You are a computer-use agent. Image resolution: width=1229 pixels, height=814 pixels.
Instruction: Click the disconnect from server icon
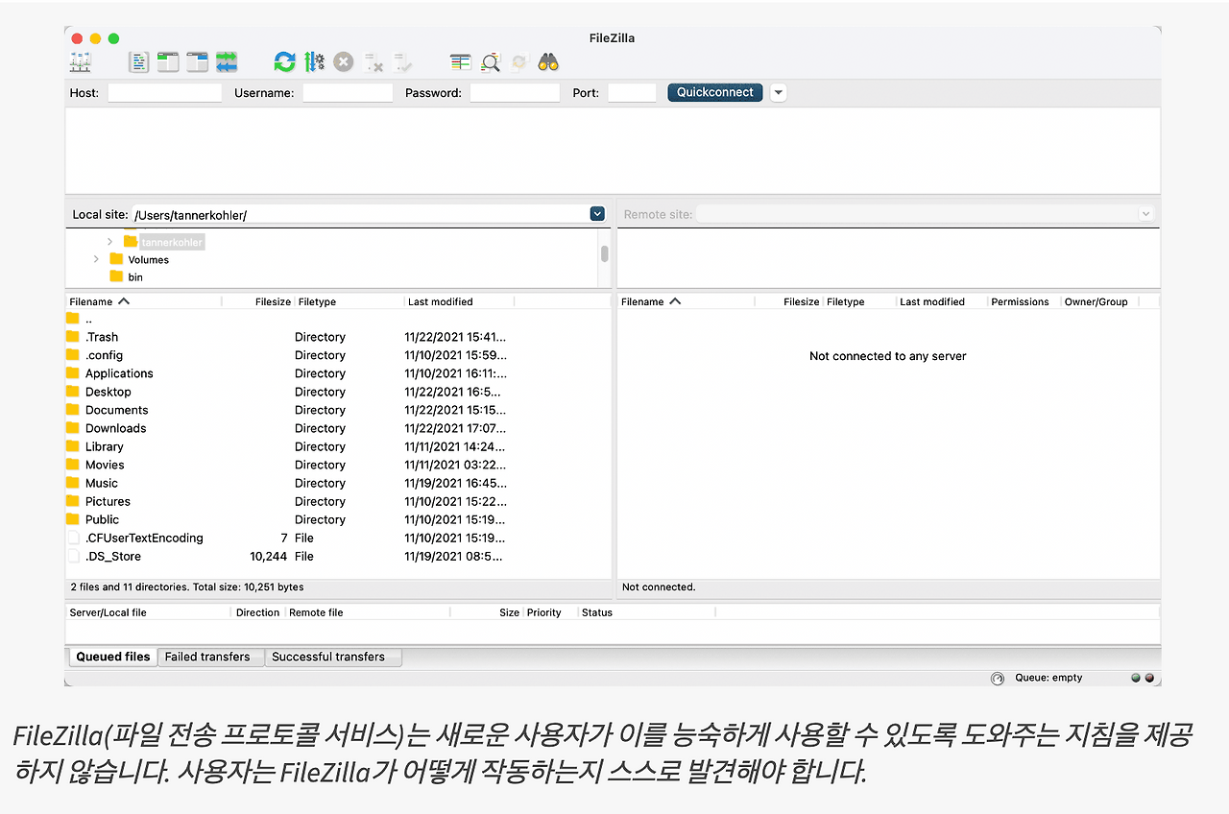pos(374,62)
